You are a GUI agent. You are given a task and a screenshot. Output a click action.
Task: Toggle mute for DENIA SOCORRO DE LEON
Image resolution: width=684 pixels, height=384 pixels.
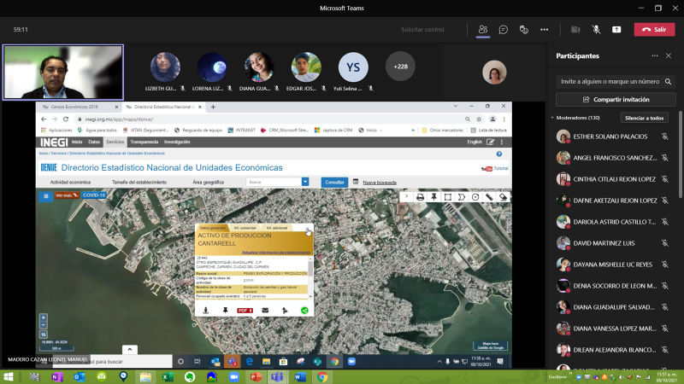[x=665, y=286]
